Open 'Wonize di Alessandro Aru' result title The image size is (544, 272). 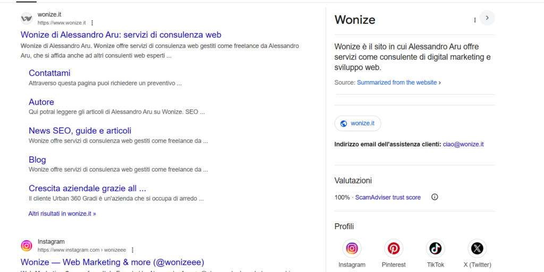(x=121, y=35)
